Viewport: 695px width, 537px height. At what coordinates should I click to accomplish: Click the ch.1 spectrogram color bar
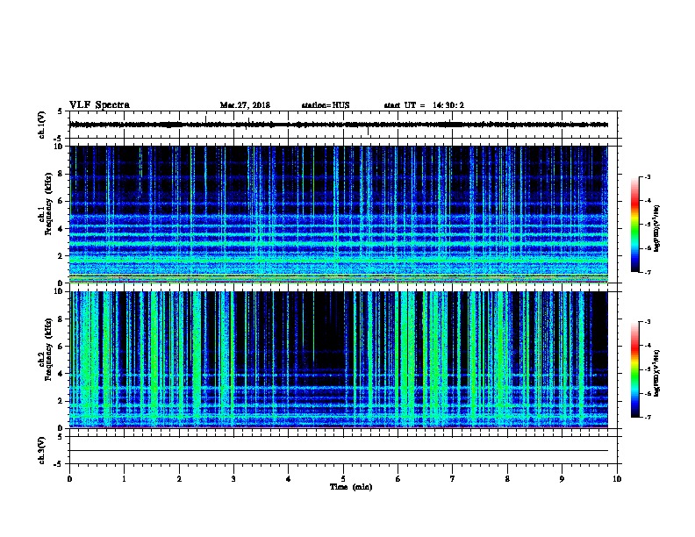pos(634,224)
